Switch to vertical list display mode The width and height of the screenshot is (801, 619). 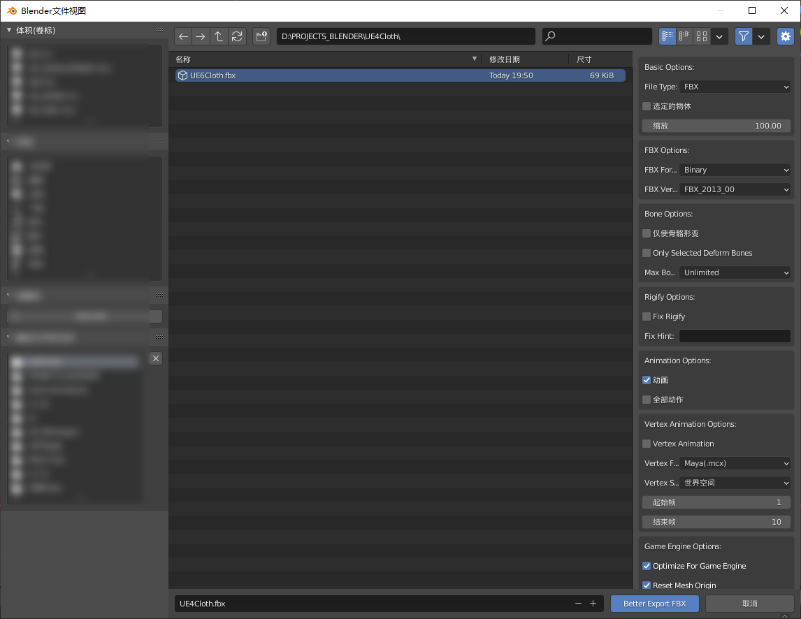click(667, 36)
